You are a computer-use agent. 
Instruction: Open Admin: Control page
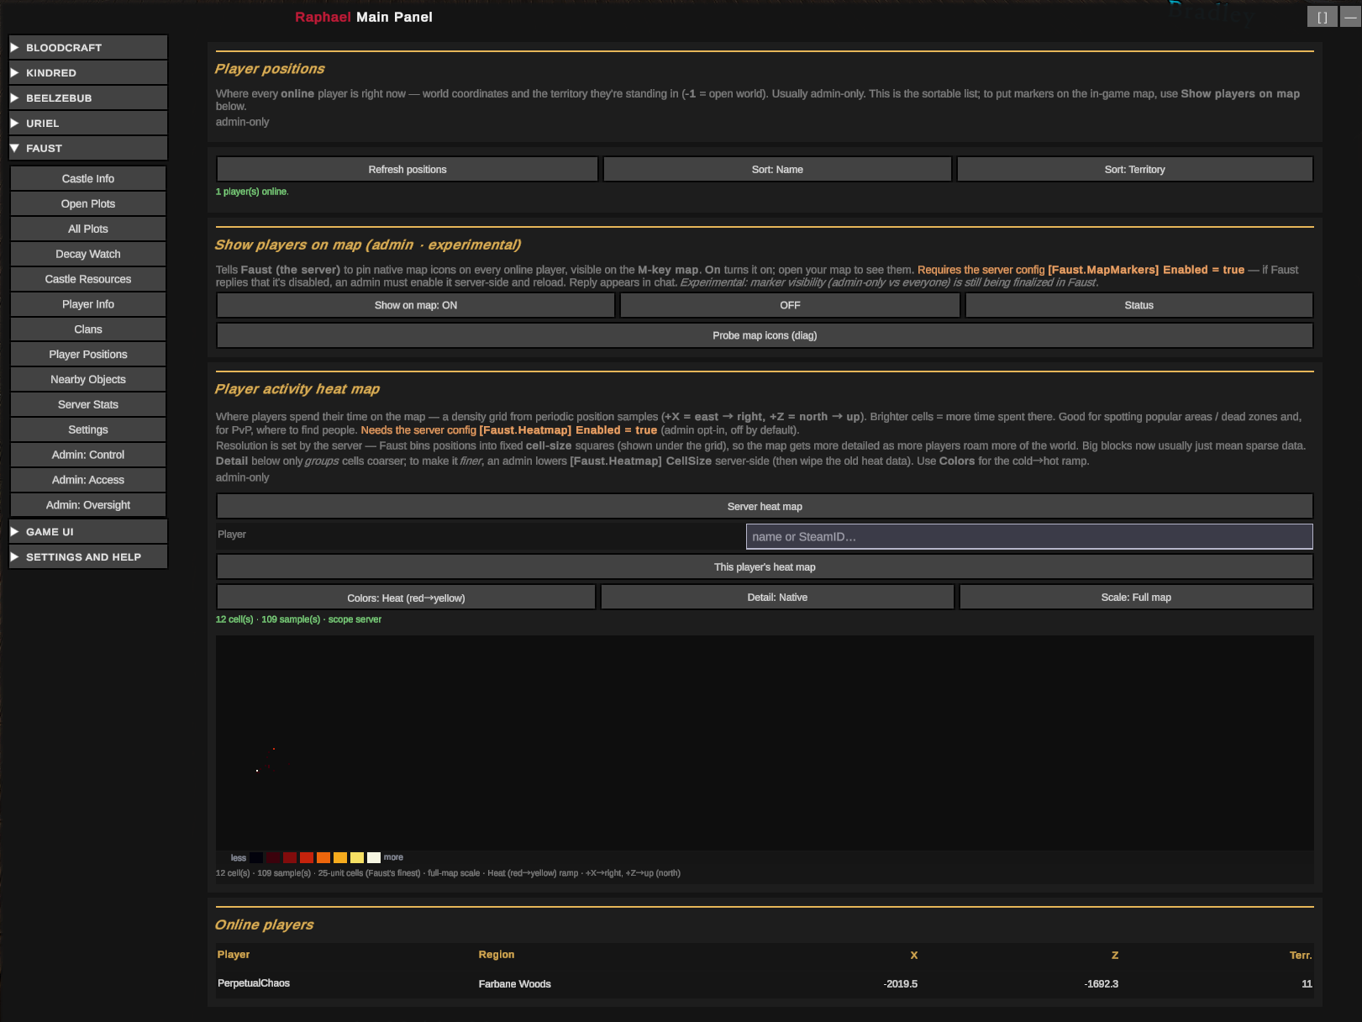pos(88,455)
